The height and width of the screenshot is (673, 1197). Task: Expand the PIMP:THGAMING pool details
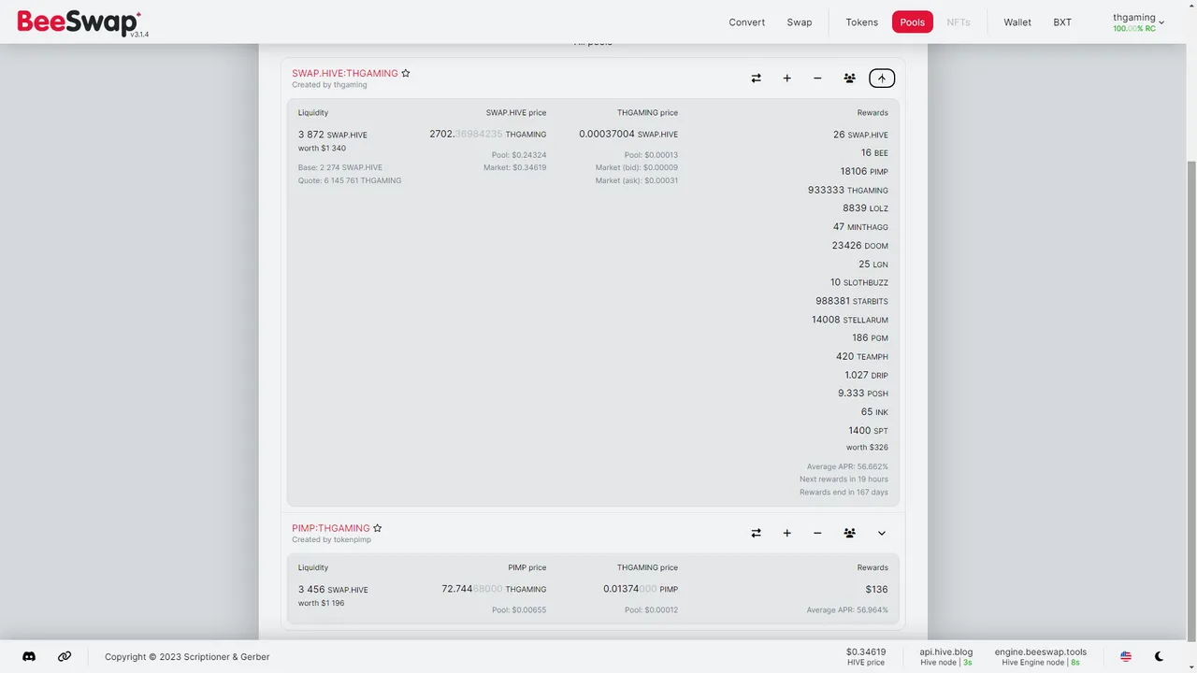[x=882, y=533]
